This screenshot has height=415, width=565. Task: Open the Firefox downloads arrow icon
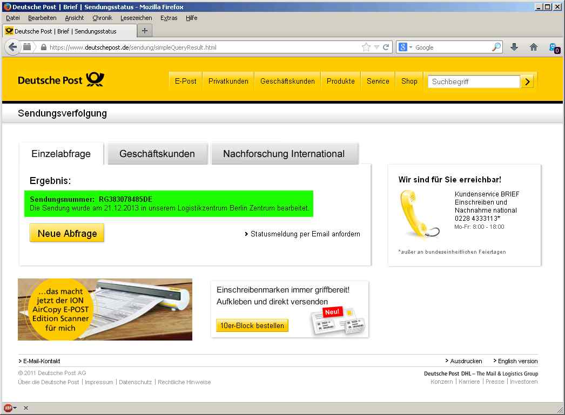514,47
